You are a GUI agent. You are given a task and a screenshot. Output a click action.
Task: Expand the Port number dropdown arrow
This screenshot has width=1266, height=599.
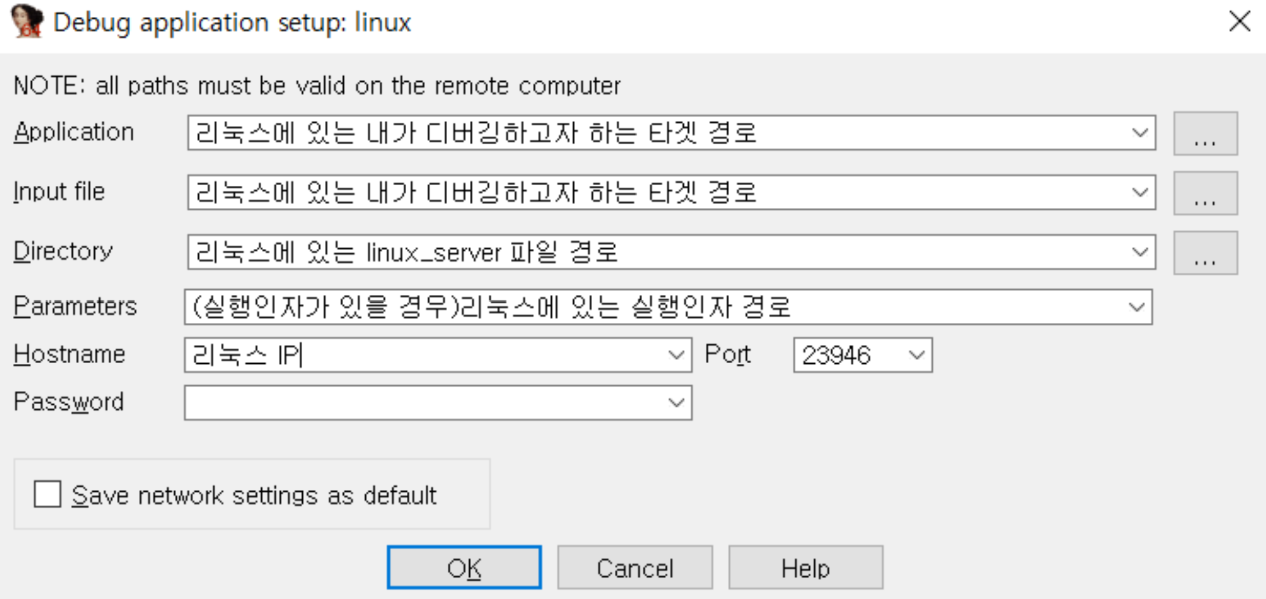(916, 355)
